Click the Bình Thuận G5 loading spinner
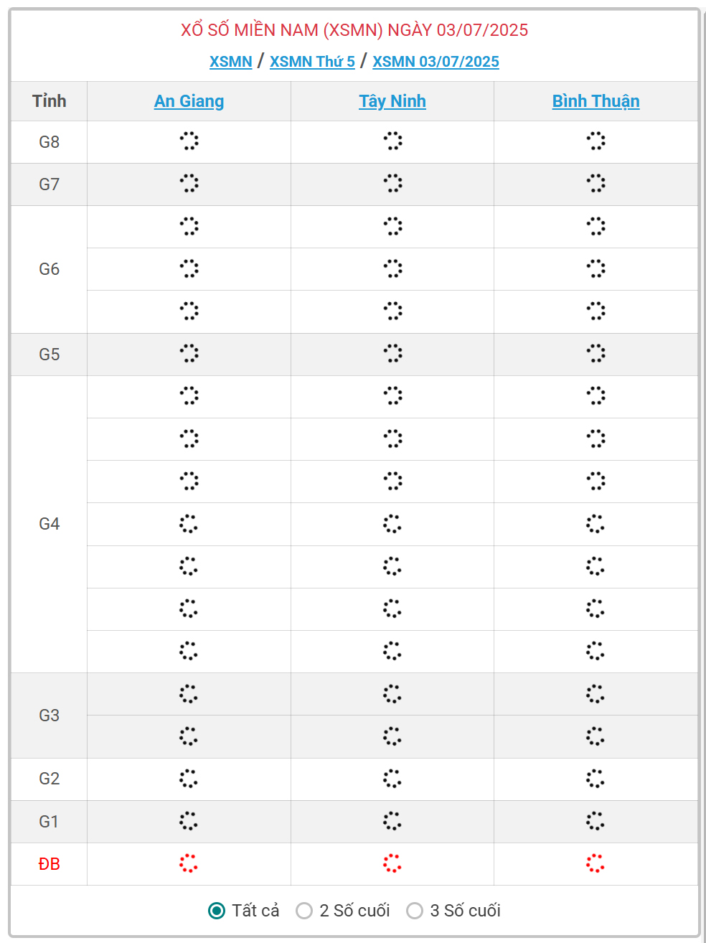The image size is (706, 943). 596,353
